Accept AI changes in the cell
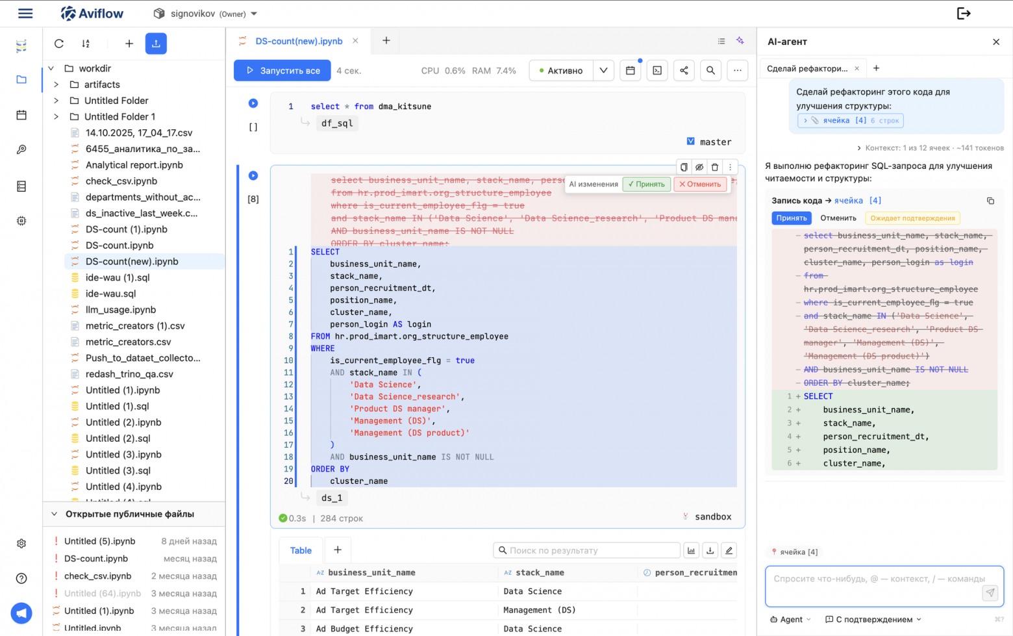This screenshot has height=636, width=1013. click(x=647, y=184)
